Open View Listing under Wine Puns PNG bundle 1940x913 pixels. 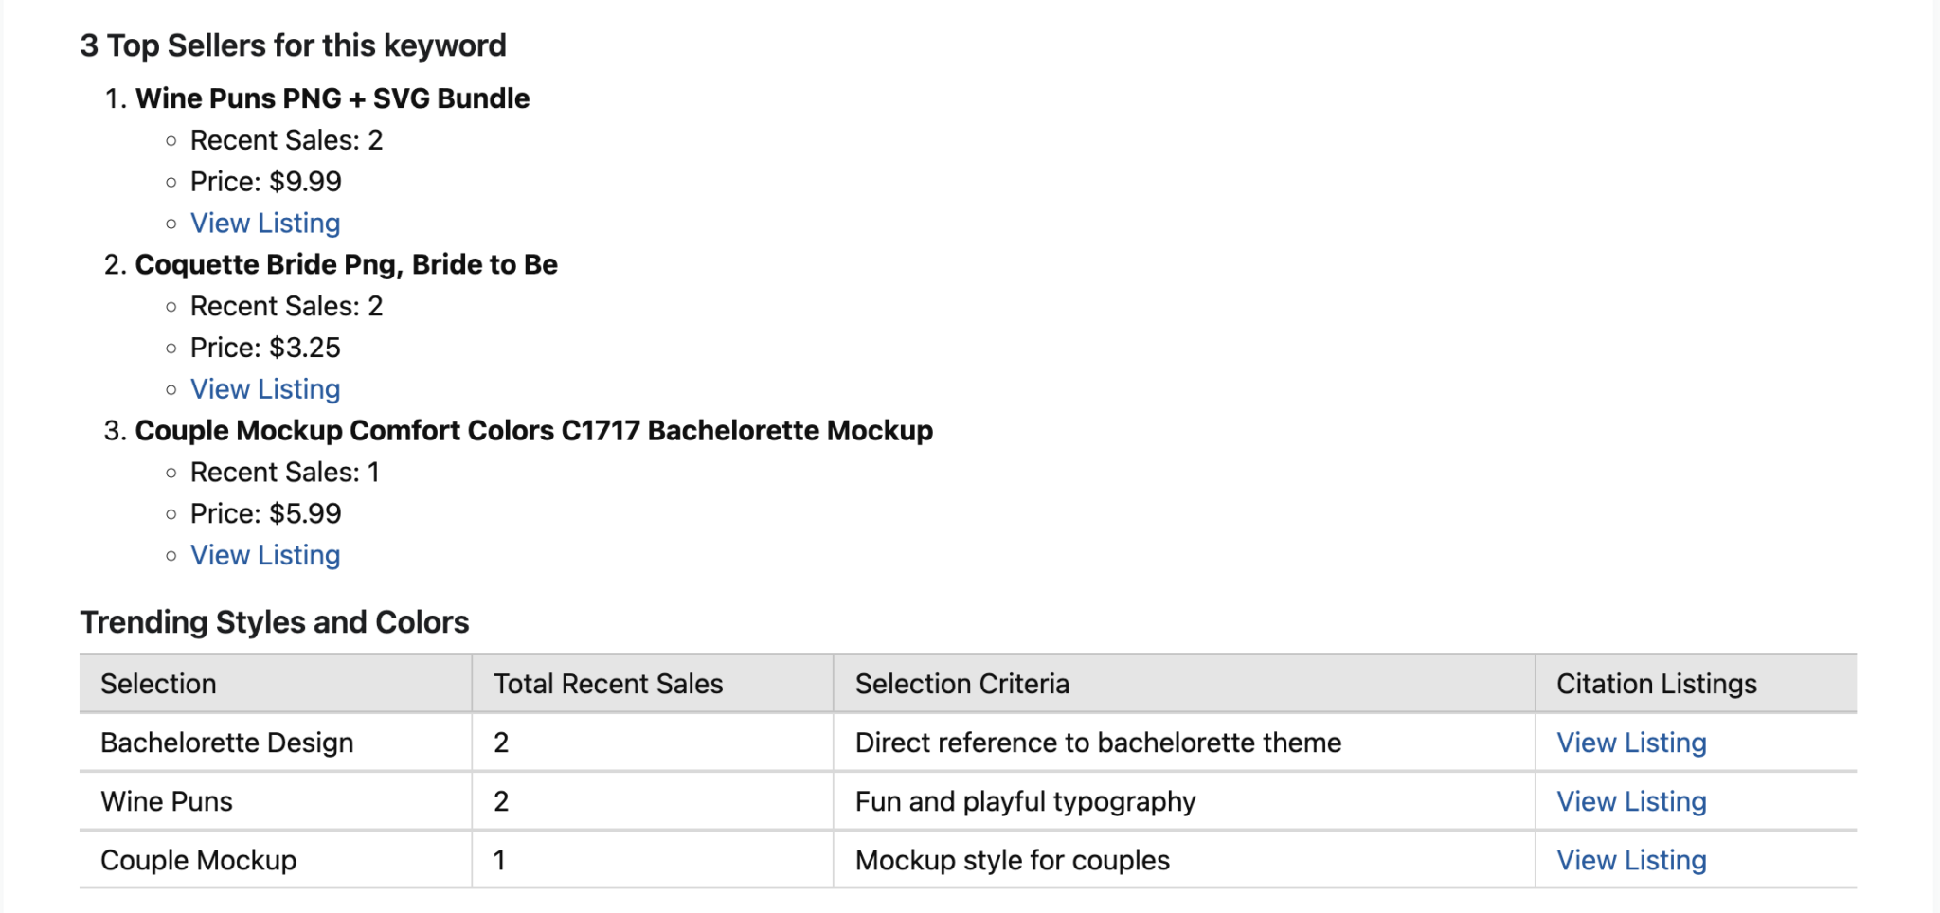pyautogui.click(x=265, y=224)
